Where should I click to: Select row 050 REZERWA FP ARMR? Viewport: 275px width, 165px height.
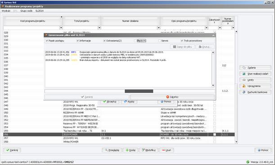(119, 113)
